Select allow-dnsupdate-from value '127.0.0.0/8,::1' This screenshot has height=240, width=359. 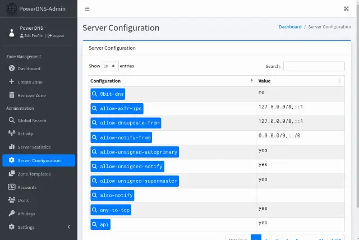pos(280,121)
